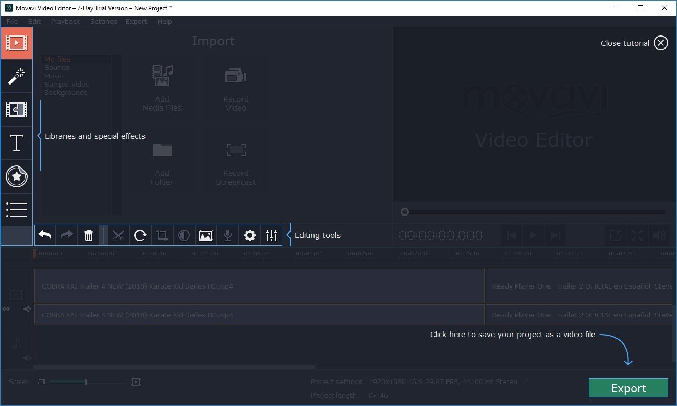The image size is (677, 406).
Task: Open Clip properties gear icon
Action: click(x=250, y=235)
